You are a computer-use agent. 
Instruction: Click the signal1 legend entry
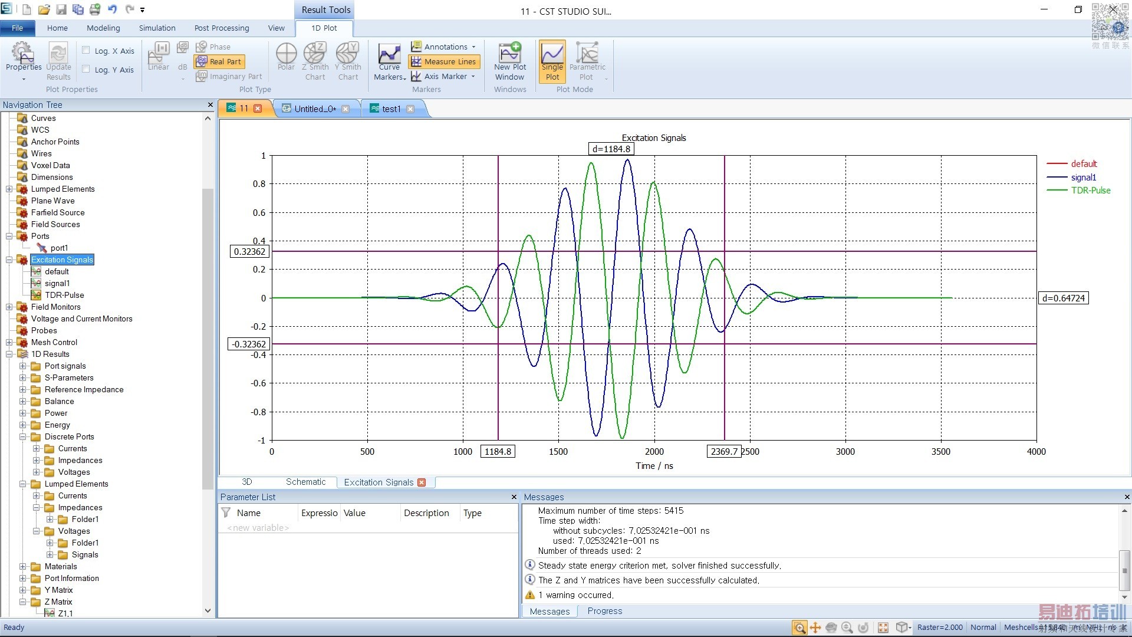(x=1083, y=177)
